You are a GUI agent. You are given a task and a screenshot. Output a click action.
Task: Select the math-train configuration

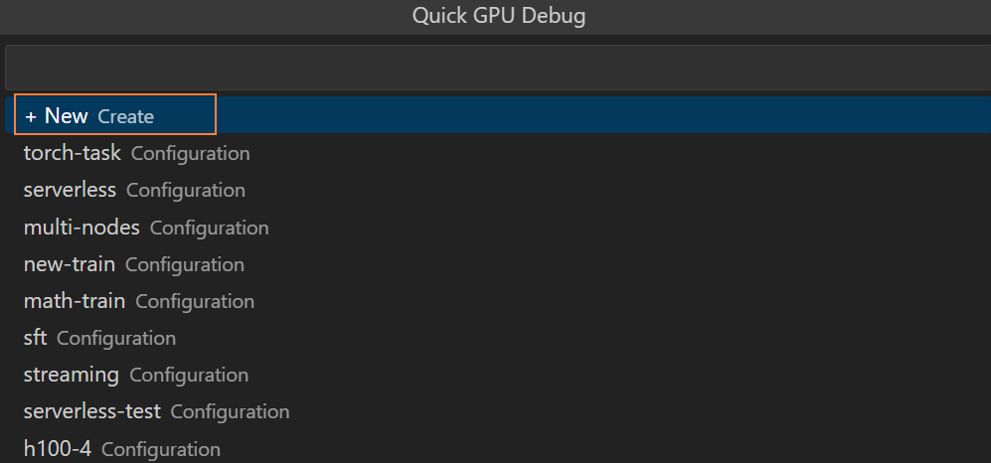pyautogui.click(x=75, y=301)
